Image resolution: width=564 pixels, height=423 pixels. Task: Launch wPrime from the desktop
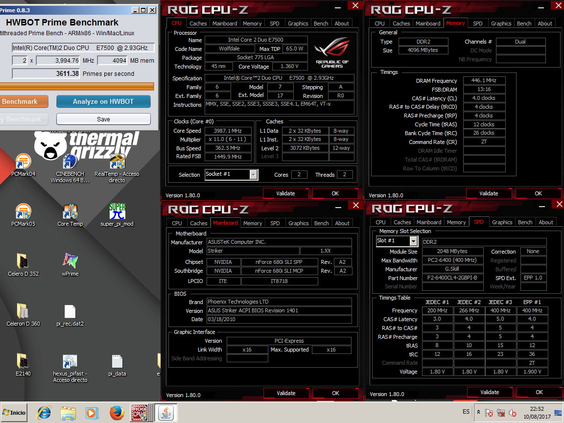70,265
